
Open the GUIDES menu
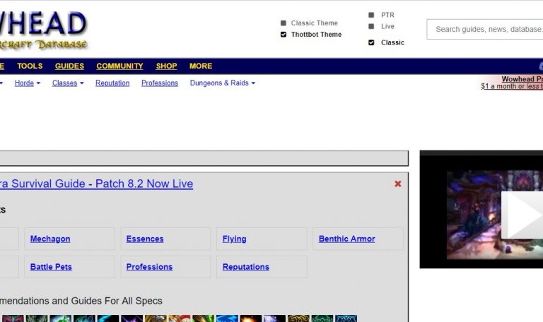click(x=69, y=66)
